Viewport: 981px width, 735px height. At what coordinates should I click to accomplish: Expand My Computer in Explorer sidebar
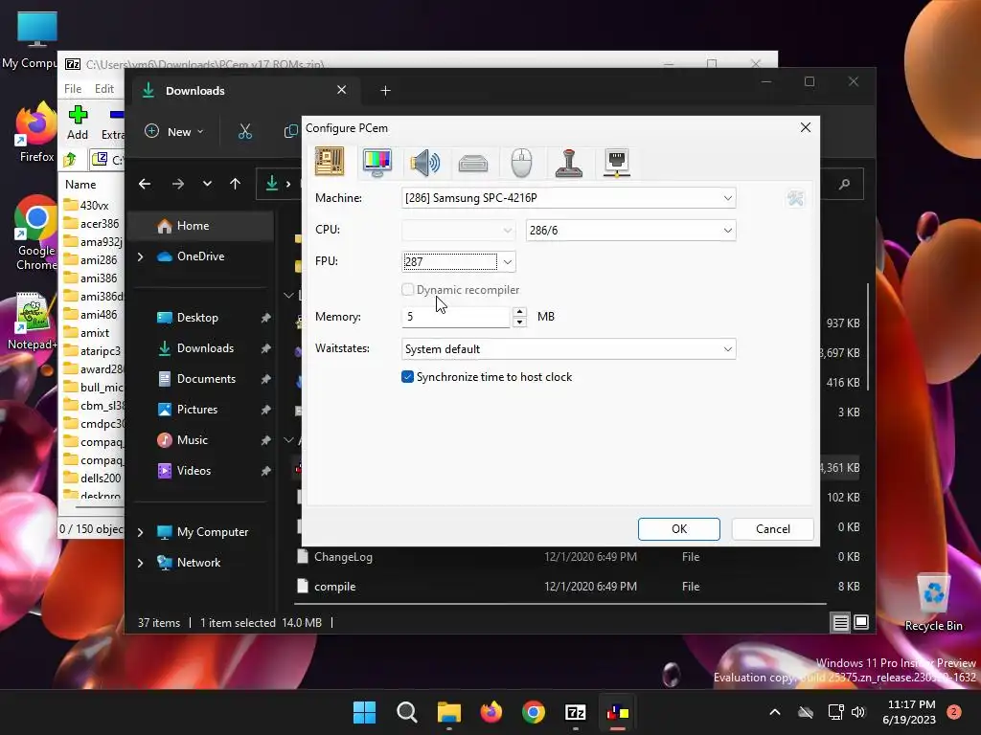[140, 532]
